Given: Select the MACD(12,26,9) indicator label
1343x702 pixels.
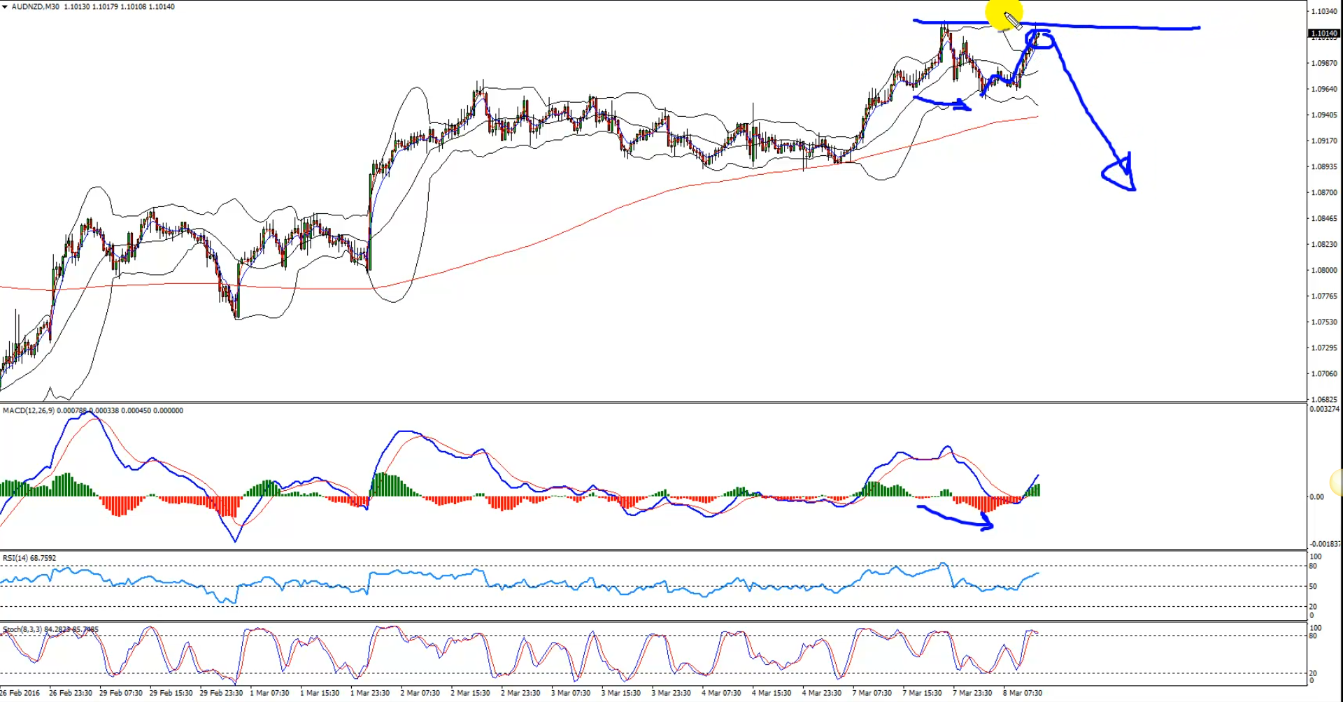Looking at the screenshot, I should [x=28, y=410].
